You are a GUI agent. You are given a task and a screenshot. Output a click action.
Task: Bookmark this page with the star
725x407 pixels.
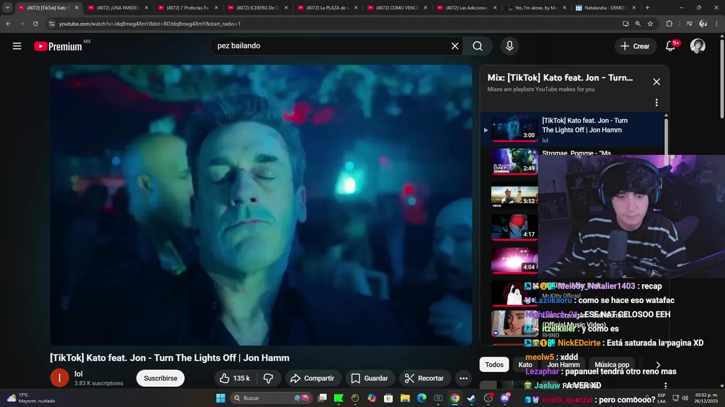point(650,24)
